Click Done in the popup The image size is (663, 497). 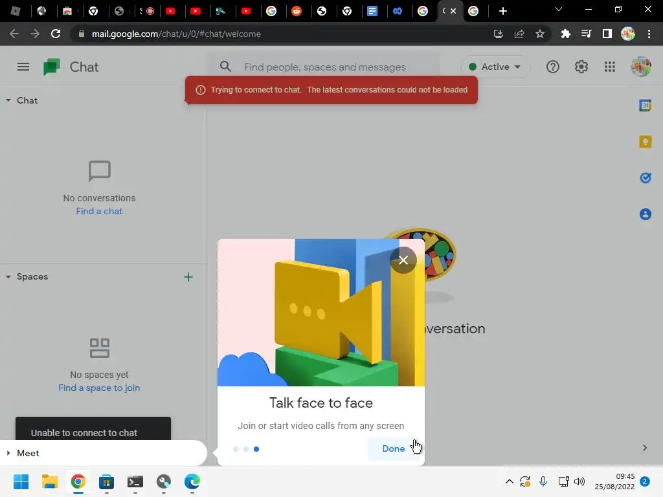(x=393, y=449)
